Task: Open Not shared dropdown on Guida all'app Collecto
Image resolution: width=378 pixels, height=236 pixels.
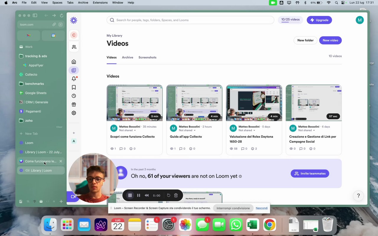Action: click(187, 130)
